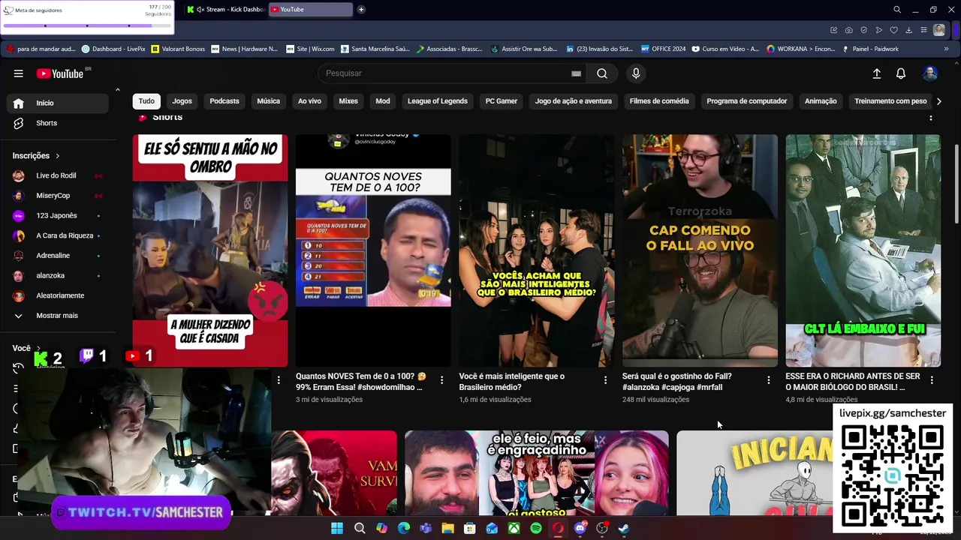Image resolution: width=961 pixels, height=540 pixels.
Task: Select the 'Tudo' filter chip
Action: (146, 101)
